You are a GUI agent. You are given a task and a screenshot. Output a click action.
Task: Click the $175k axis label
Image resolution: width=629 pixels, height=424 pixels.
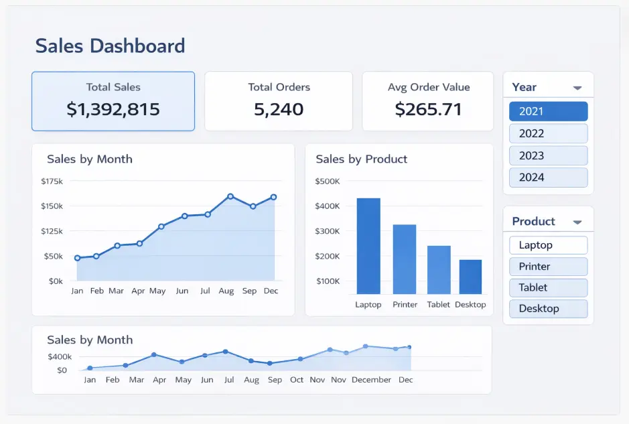[52, 182]
